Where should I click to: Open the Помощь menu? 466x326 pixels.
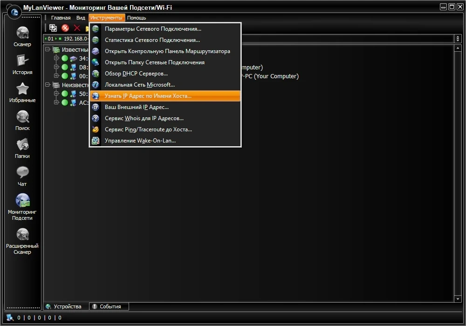point(137,18)
